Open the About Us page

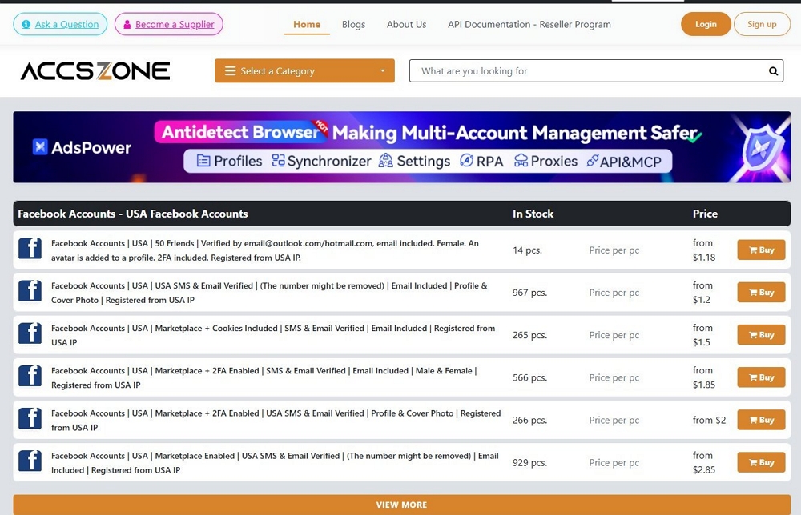coord(406,25)
